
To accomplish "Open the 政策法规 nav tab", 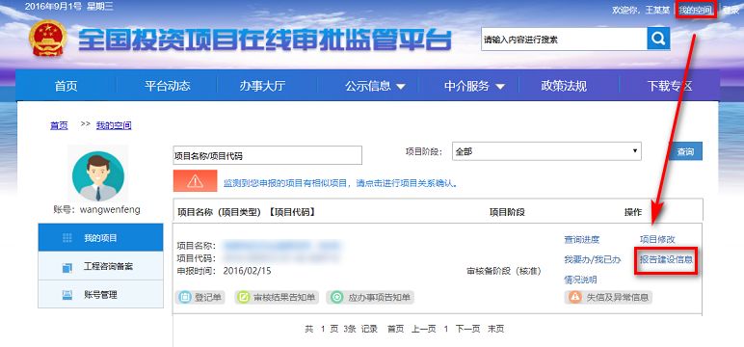I will [x=564, y=86].
